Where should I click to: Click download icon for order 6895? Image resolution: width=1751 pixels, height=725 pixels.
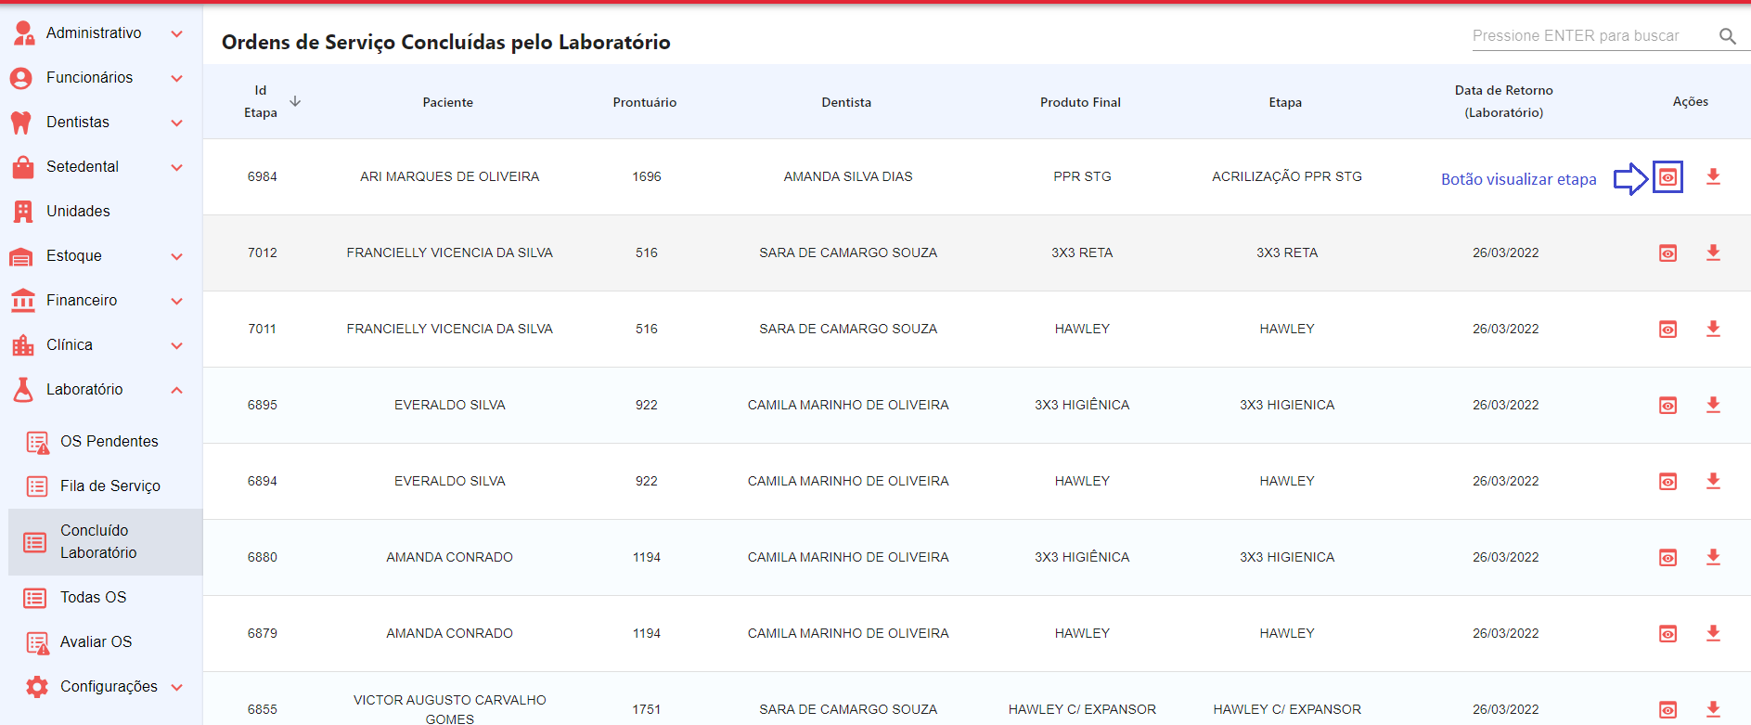pos(1713,405)
